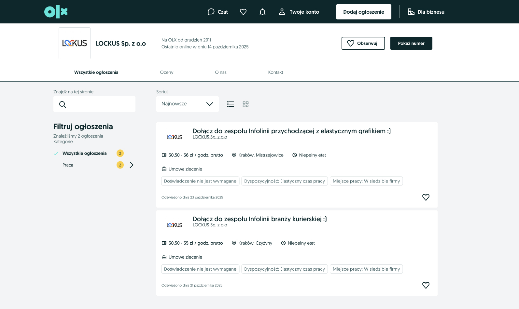519x309 pixels.
Task: Click LOCKUS logo in Mistrzejowice listing
Action: coord(175,137)
